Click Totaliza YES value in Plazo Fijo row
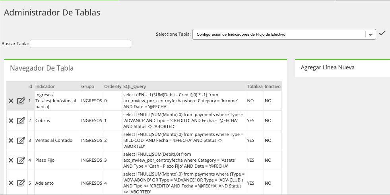 (251, 160)
